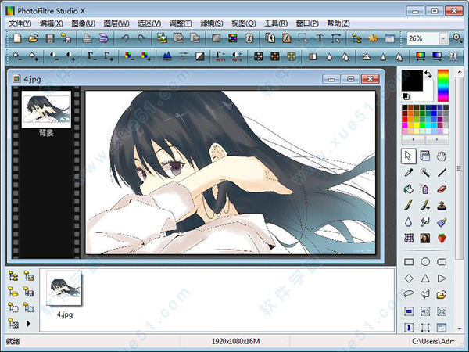The image size is (469, 352).
Task: Click the black foreground color swatch
Action: point(412,81)
